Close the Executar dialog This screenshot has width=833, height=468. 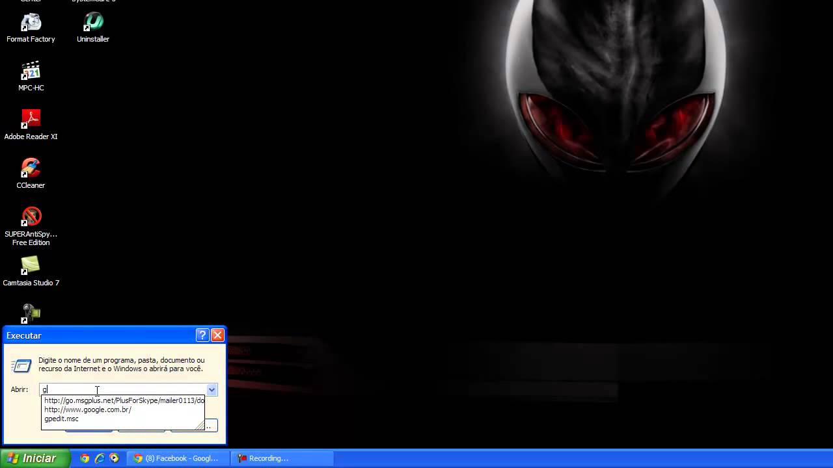pos(217,335)
